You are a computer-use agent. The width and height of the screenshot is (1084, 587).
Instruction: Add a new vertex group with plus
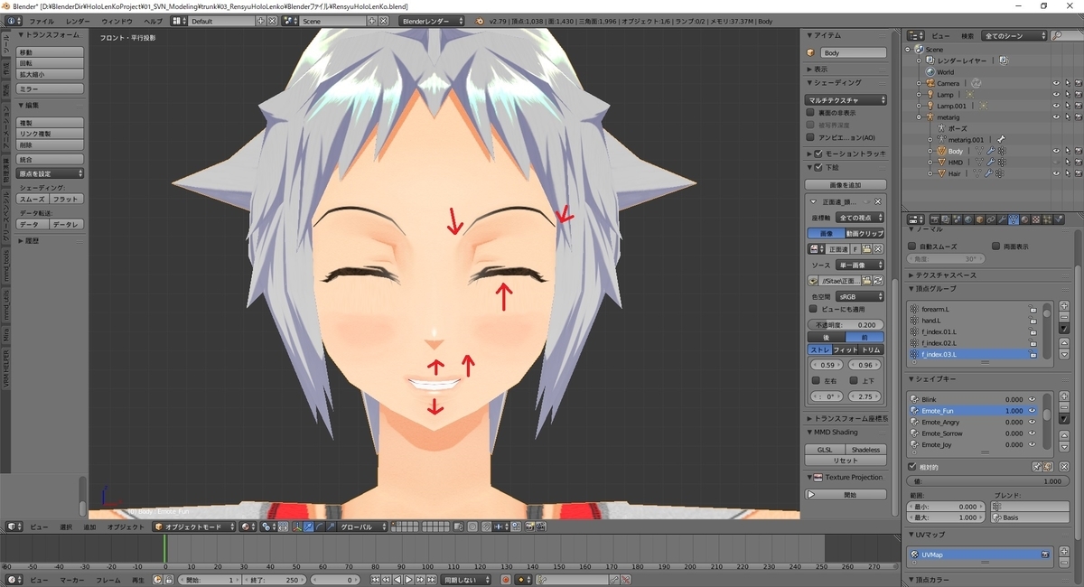tap(1063, 306)
